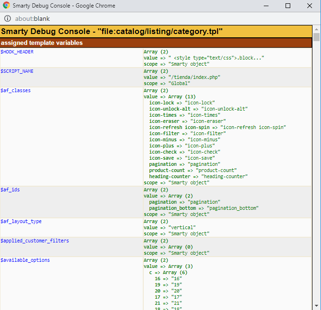Click the scrollbar up arrow

317,29
